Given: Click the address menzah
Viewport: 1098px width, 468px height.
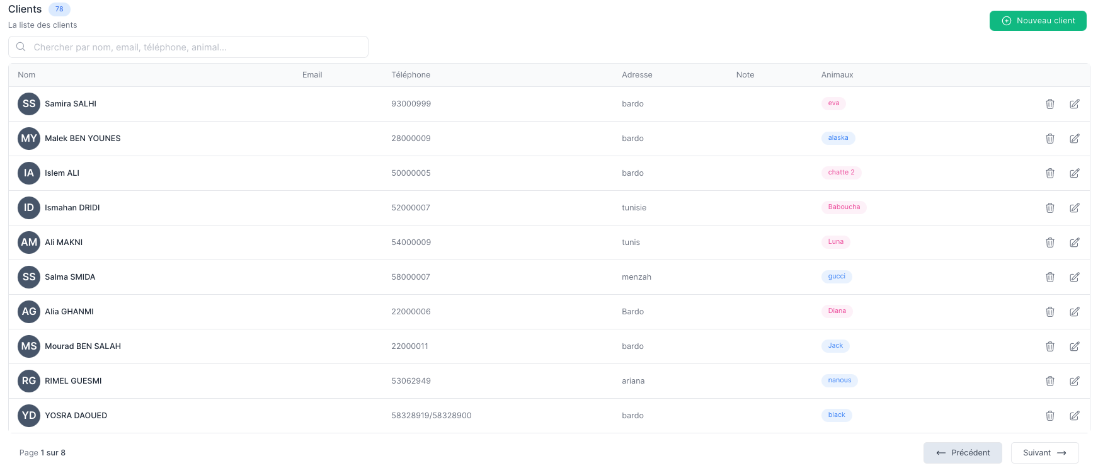Looking at the screenshot, I should (636, 277).
